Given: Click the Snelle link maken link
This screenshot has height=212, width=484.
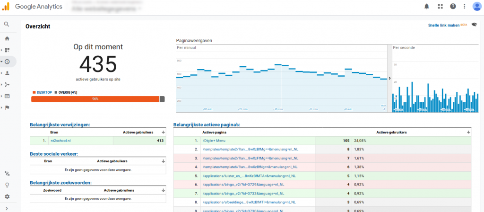Looking at the screenshot, I should [443, 26].
